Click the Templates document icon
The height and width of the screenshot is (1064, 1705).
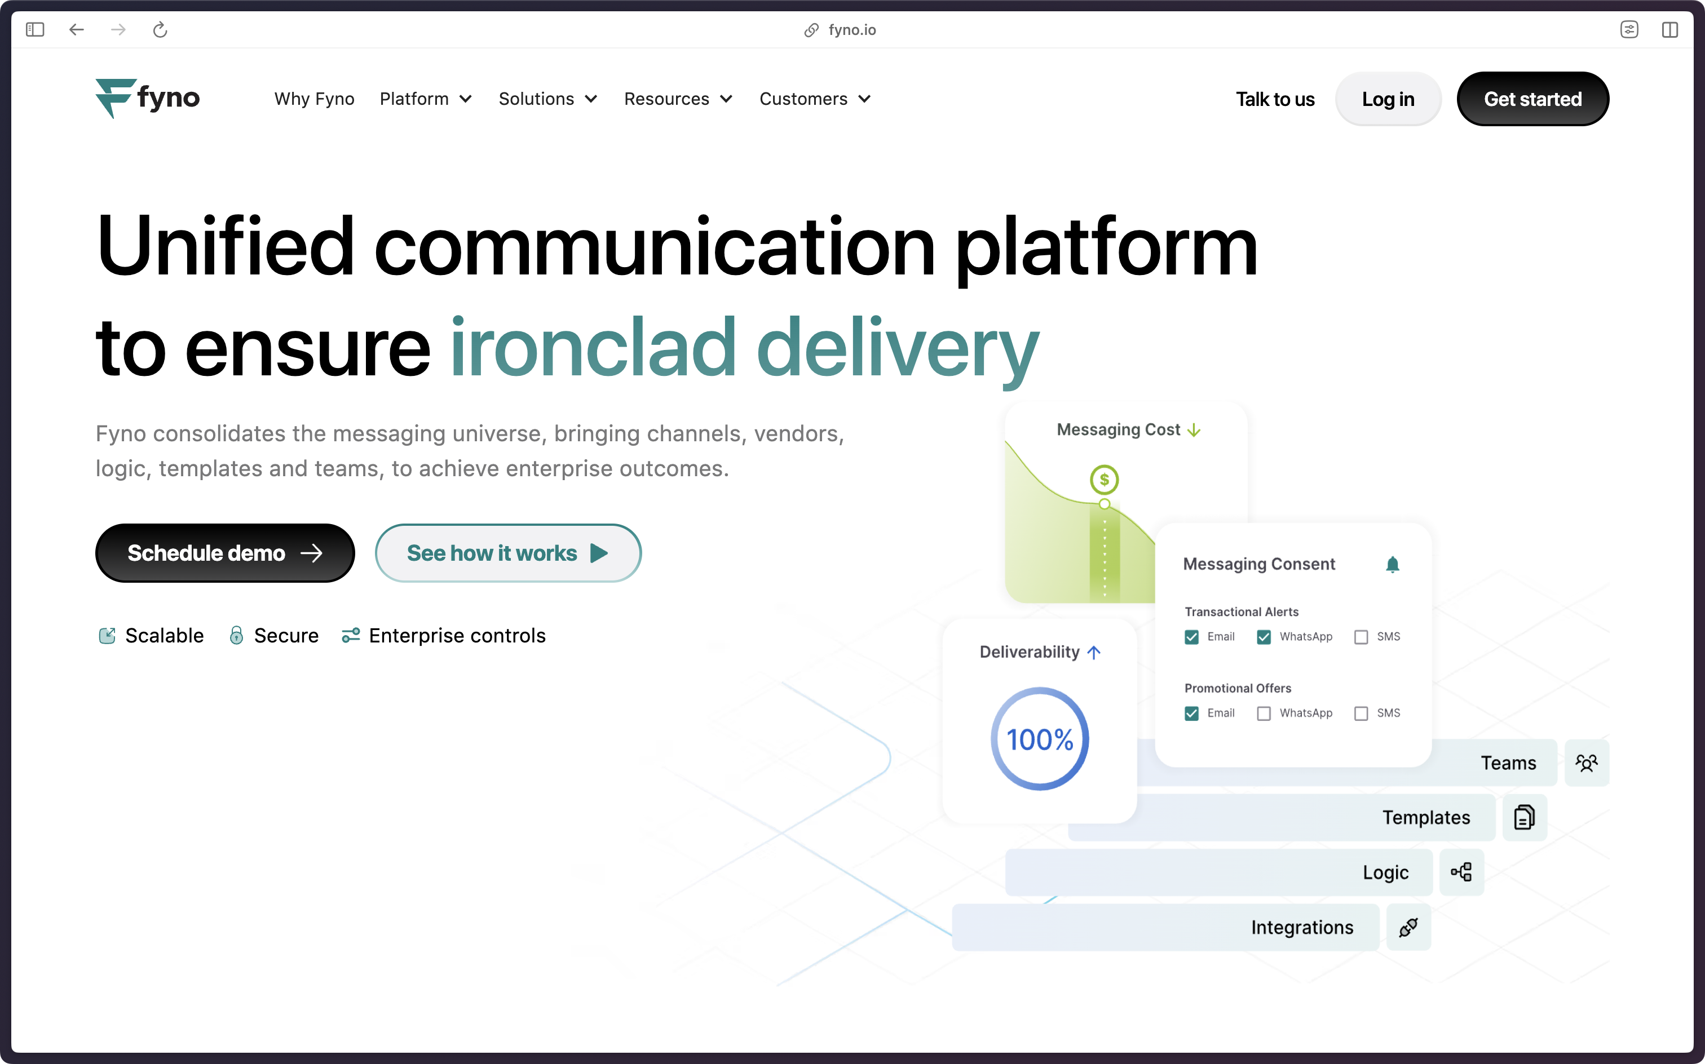click(1524, 817)
